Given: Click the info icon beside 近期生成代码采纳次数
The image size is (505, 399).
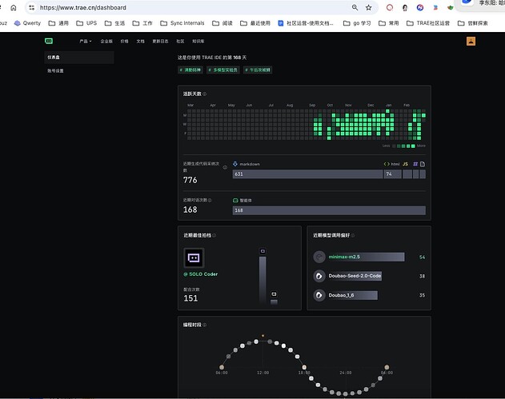Looking at the screenshot, I should pos(225,167).
